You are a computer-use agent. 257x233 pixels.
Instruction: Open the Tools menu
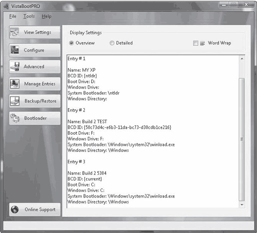29,16
